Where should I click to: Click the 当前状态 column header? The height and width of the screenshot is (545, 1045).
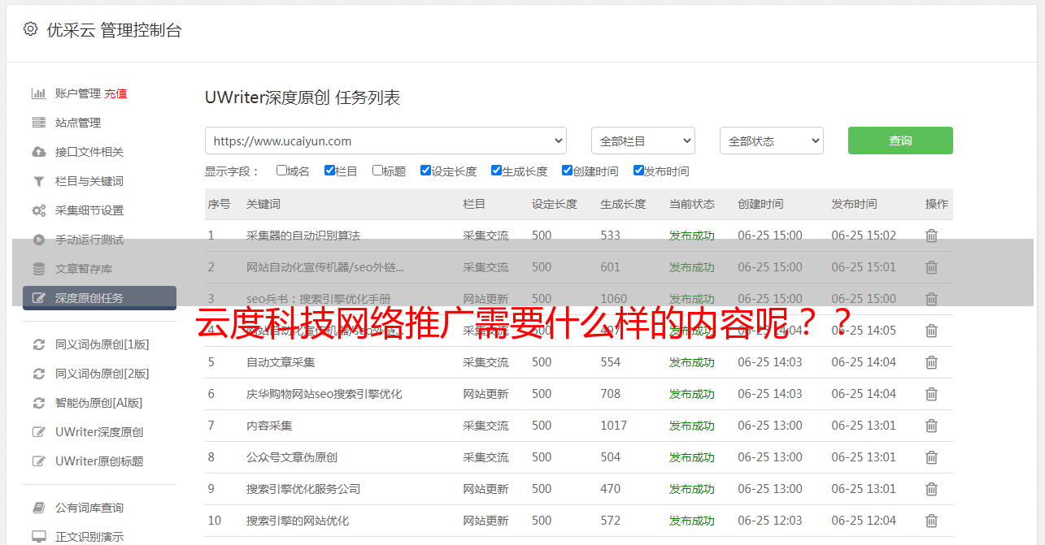tap(692, 204)
